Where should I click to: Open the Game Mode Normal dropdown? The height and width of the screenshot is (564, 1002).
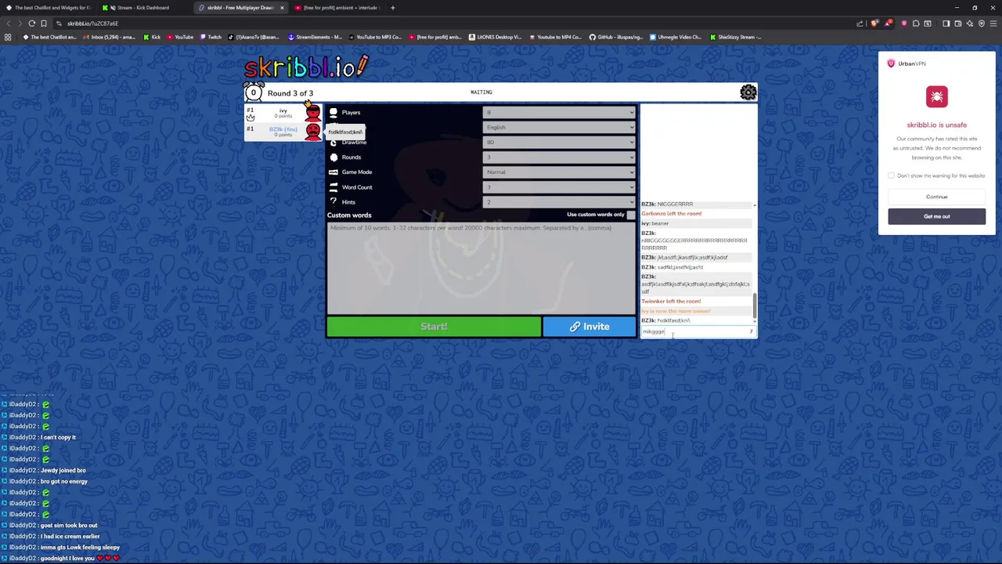tap(559, 172)
